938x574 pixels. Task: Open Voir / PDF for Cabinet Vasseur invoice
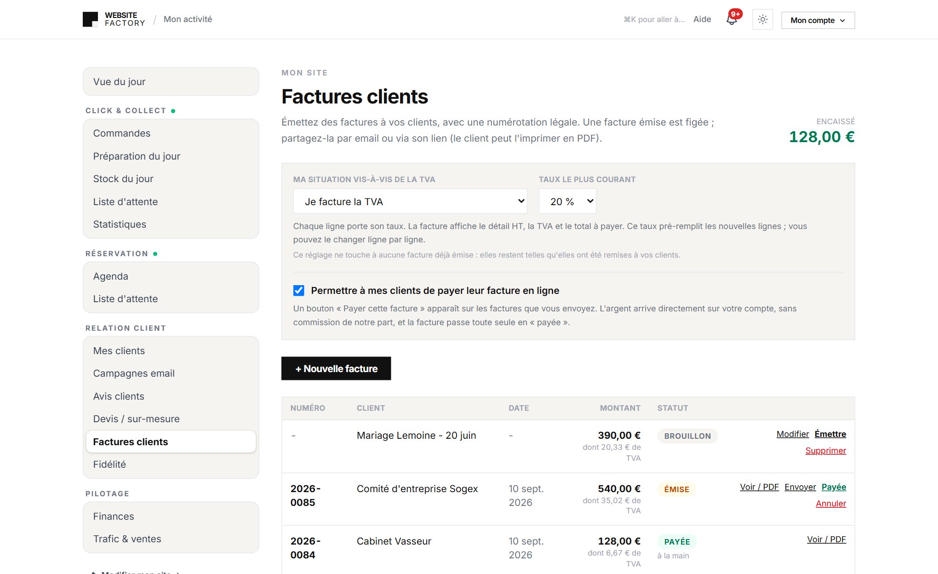tap(826, 540)
